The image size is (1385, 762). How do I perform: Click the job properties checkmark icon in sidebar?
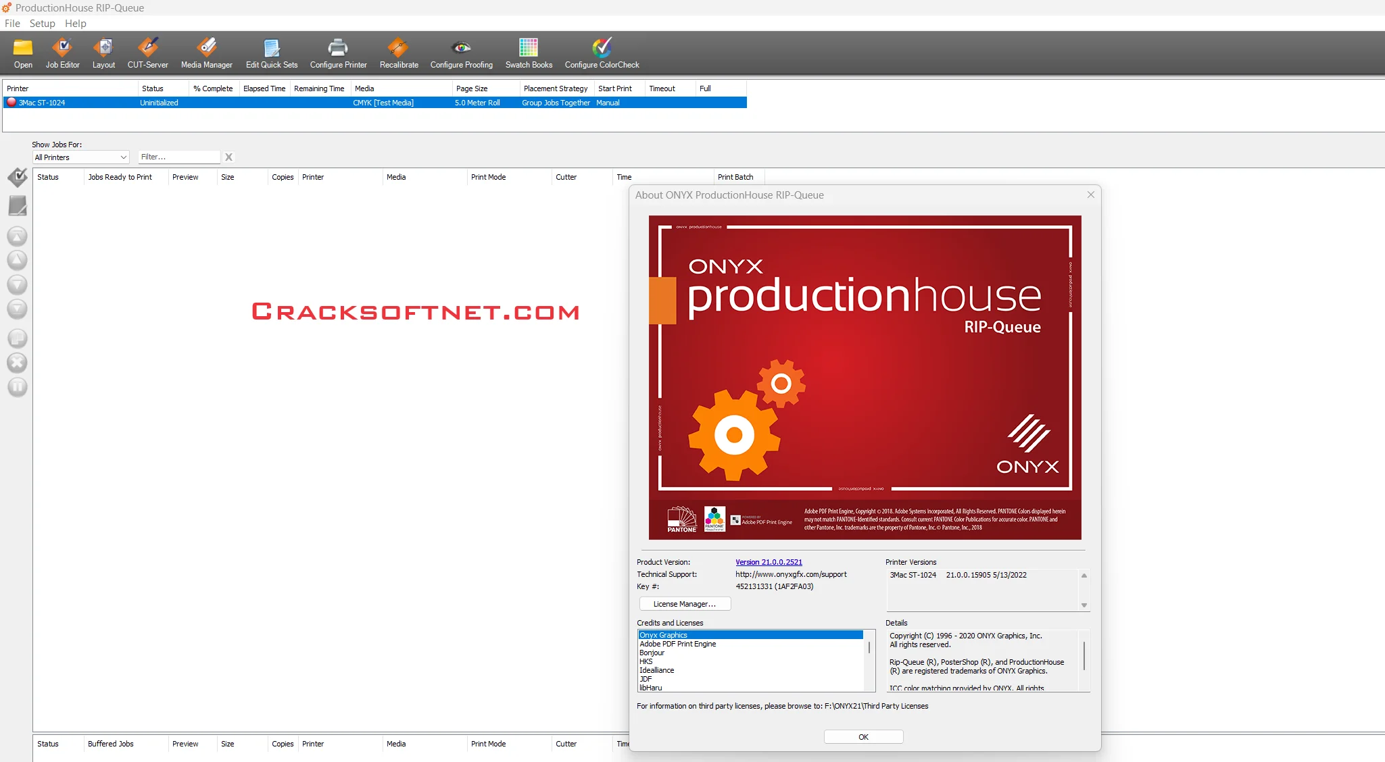pyautogui.click(x=18, y=178)
